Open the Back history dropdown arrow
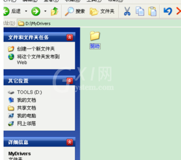Viewport: 181px width, 160px height. [x=26, y=11]
